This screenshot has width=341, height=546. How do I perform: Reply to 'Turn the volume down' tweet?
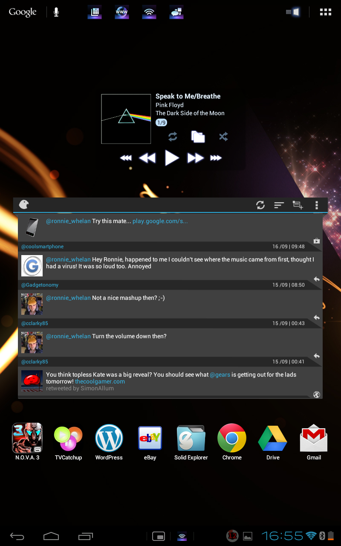[317, 356]
